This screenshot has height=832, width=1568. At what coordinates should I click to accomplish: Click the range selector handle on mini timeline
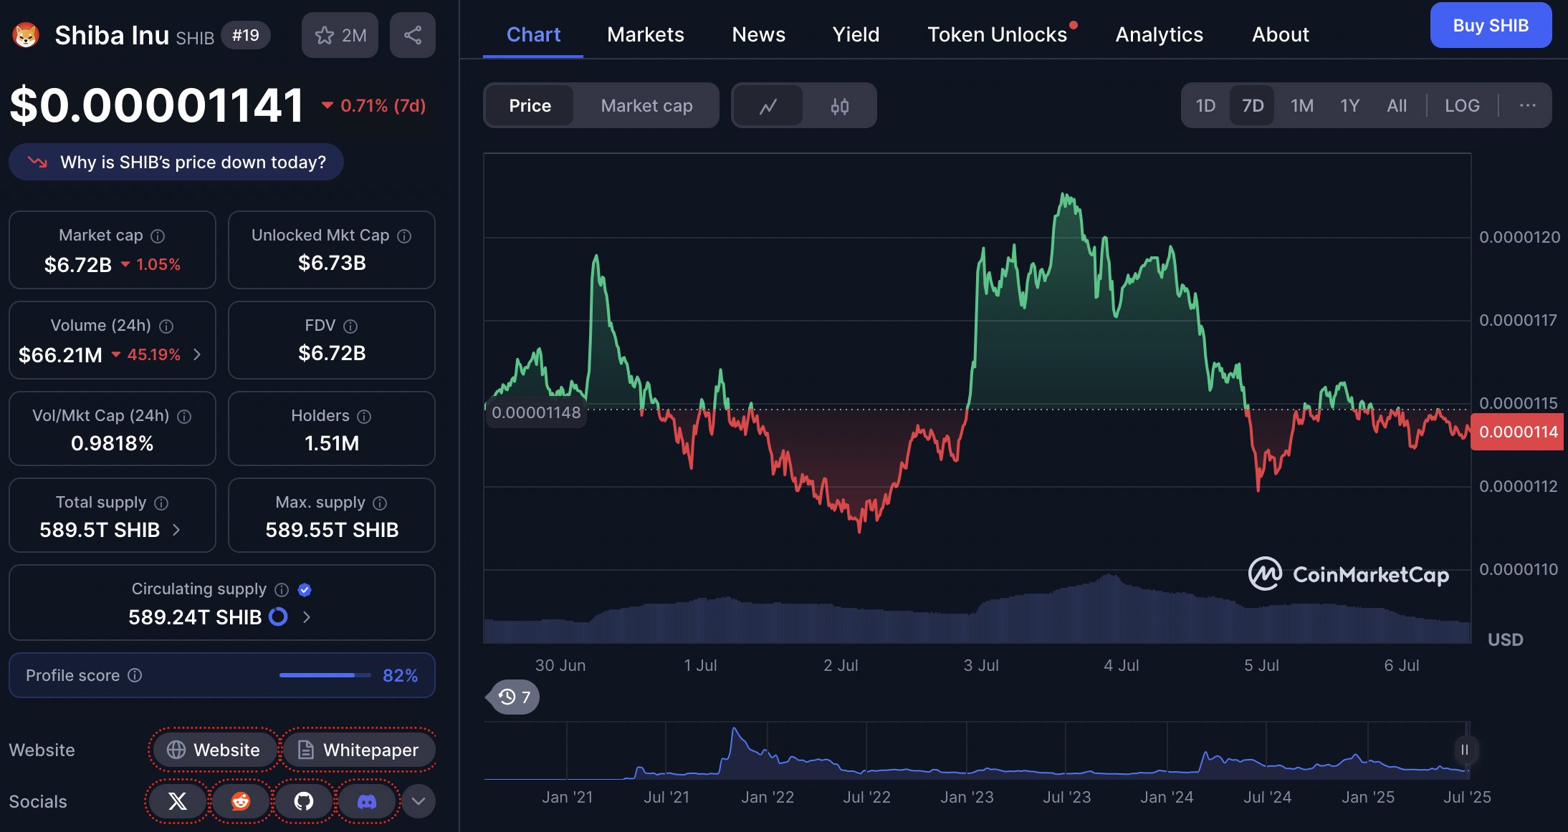(x=1464, y=750)
